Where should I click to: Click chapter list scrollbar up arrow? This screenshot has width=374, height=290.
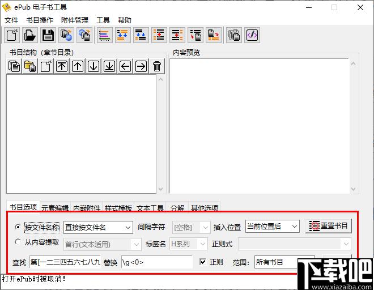160,79
